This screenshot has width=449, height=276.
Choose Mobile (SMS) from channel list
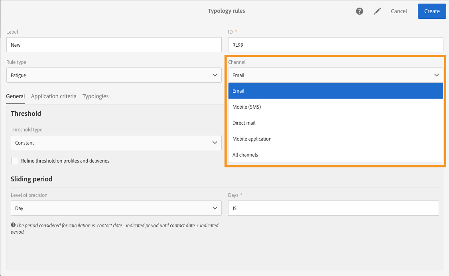(335, 107)
